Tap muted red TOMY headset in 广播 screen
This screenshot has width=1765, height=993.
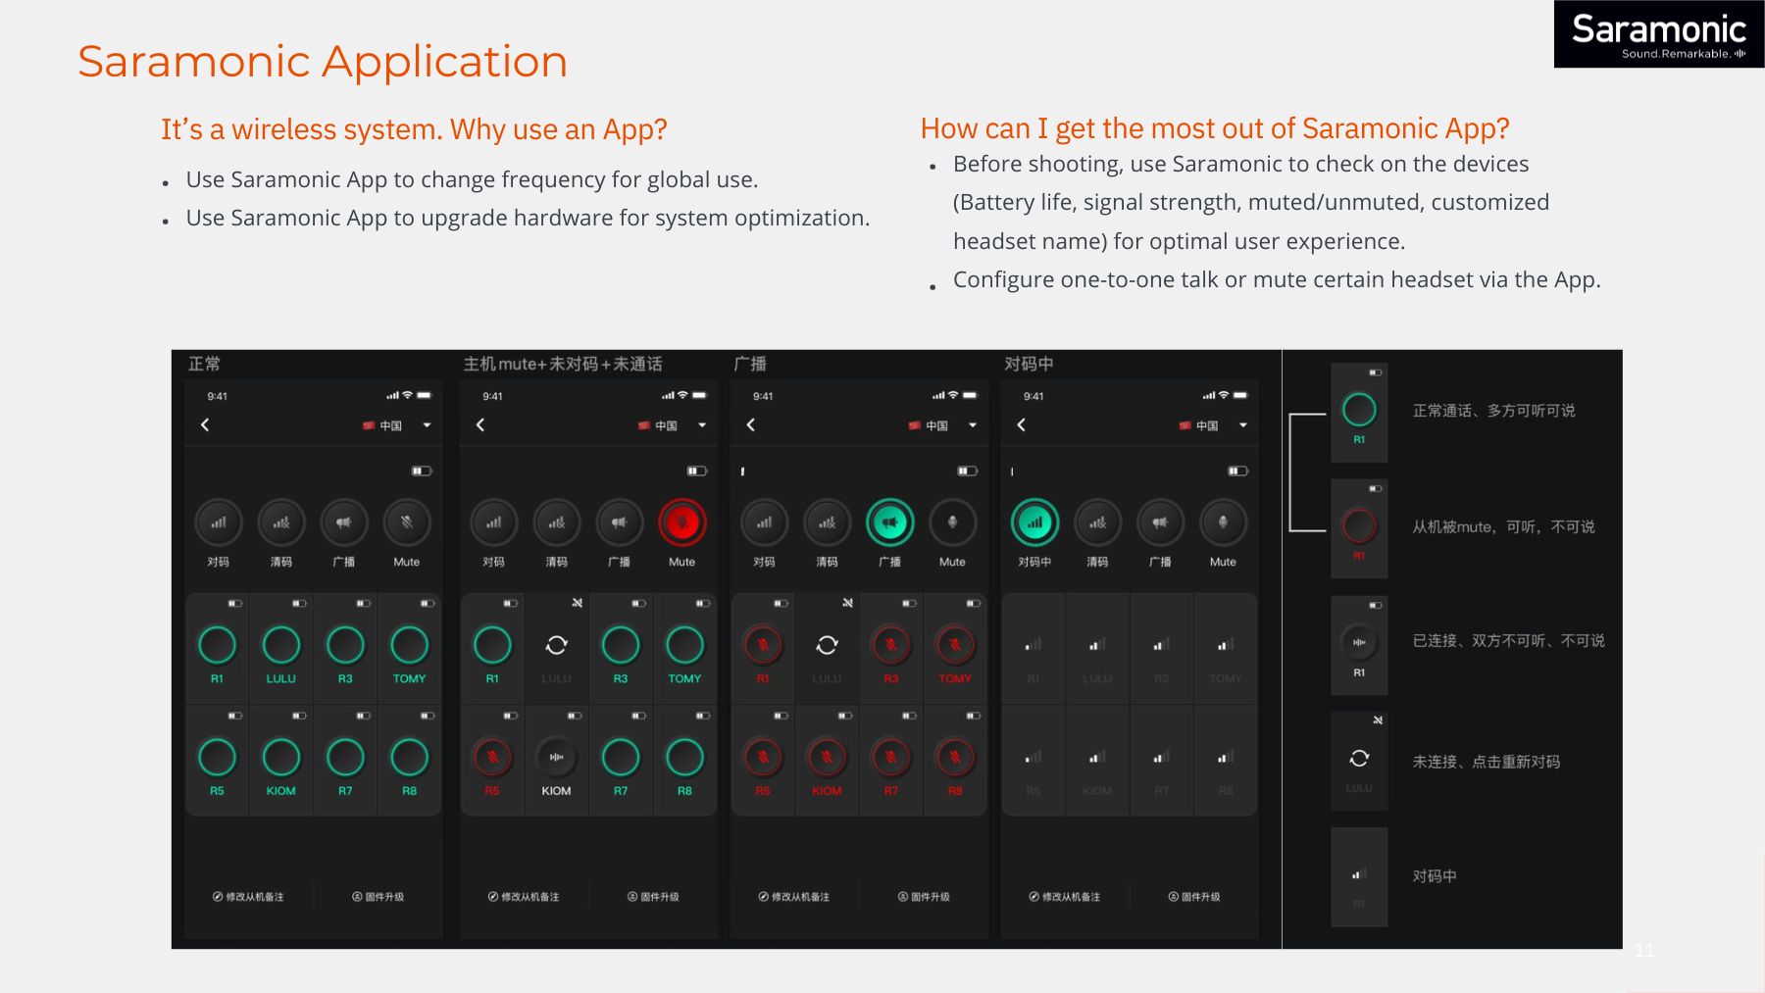pos(955,645)
